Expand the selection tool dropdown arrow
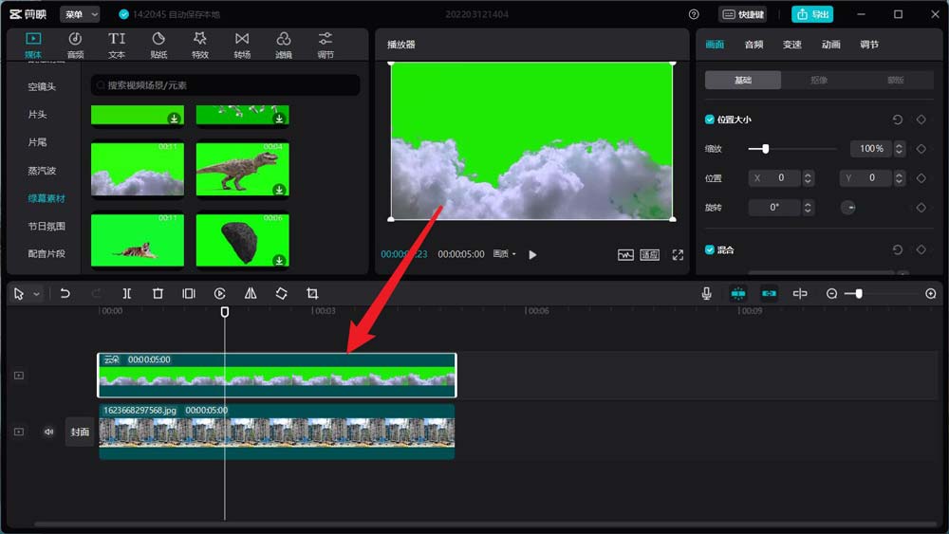949x534 pixels. pos(36,294)
